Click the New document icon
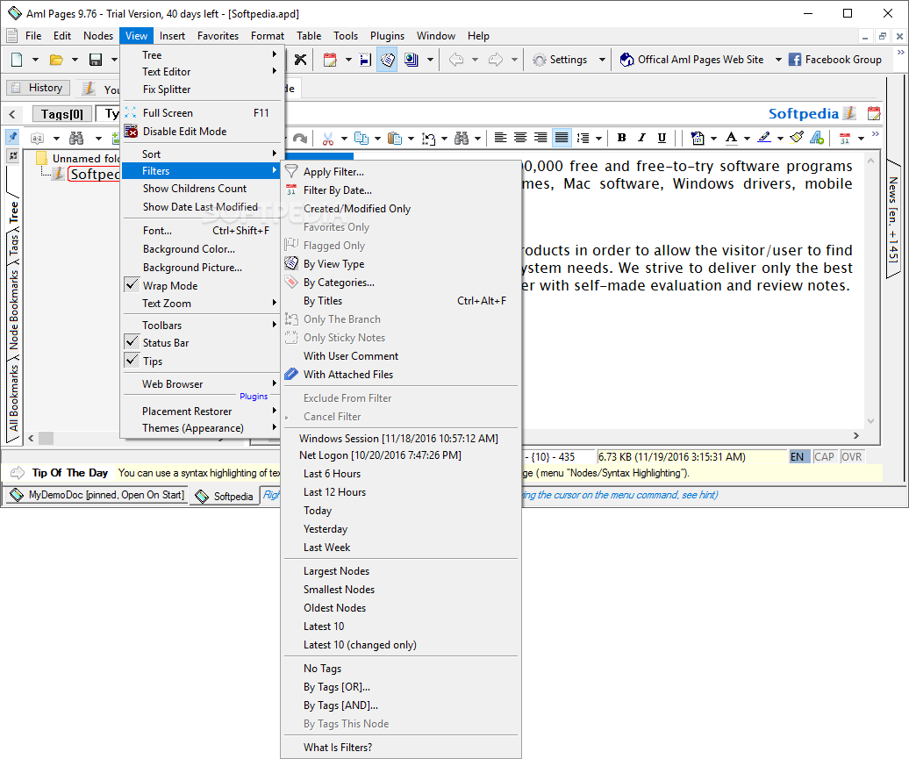The image size is (909, 759). coord(17,60)
